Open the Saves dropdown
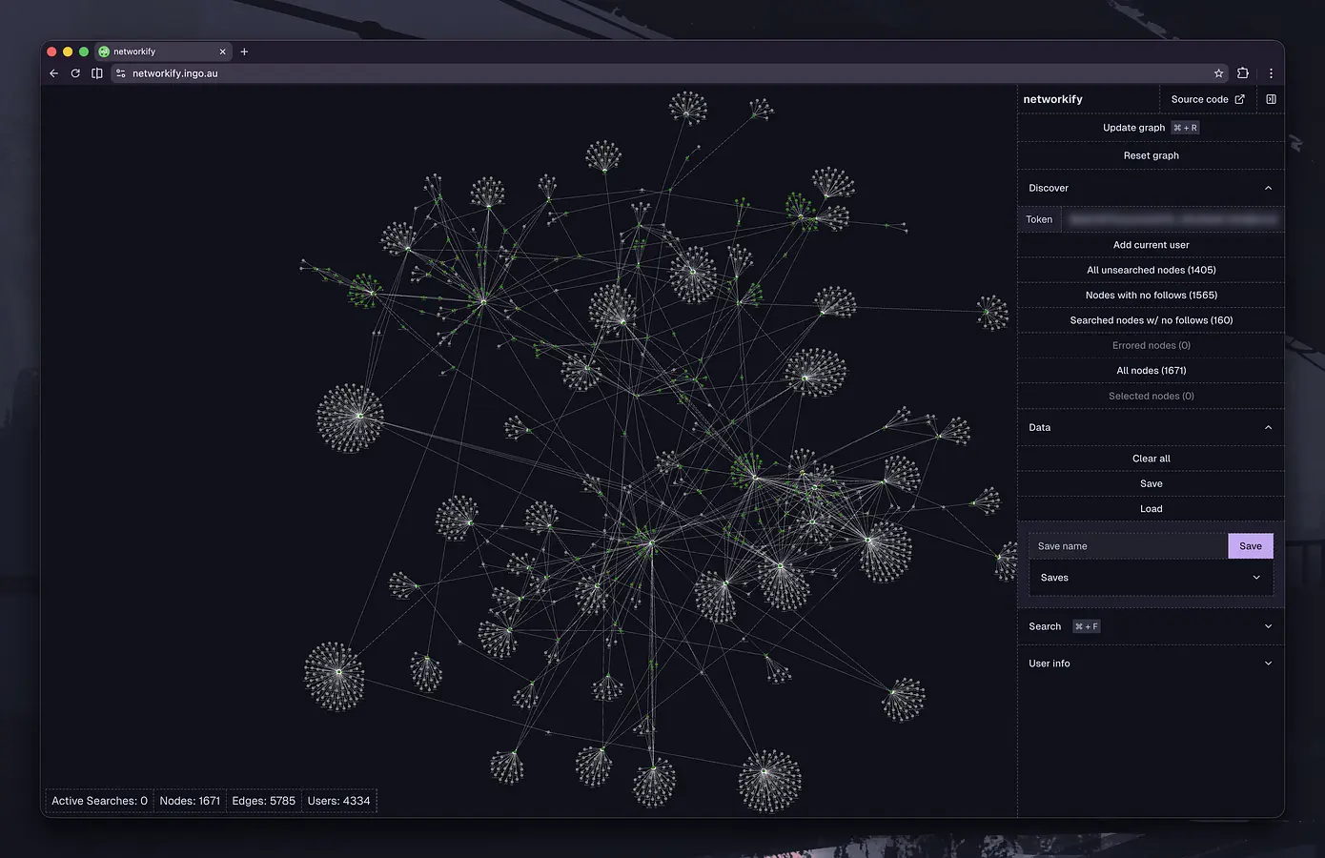The image size is (1325, 858). (x=1151, y=578)
